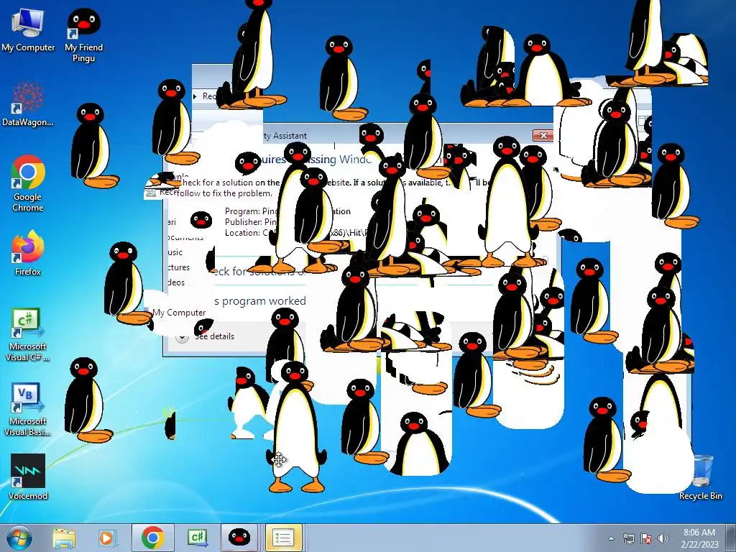736x552 pixels.
Task: Switch to Pingu app in taskbar
Action: (x=239, y=538)
